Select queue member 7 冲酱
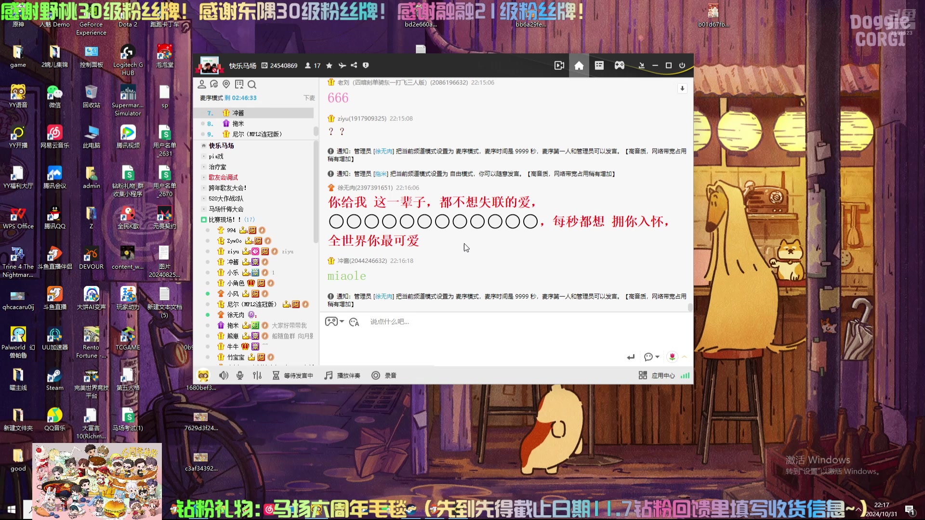 254,113
